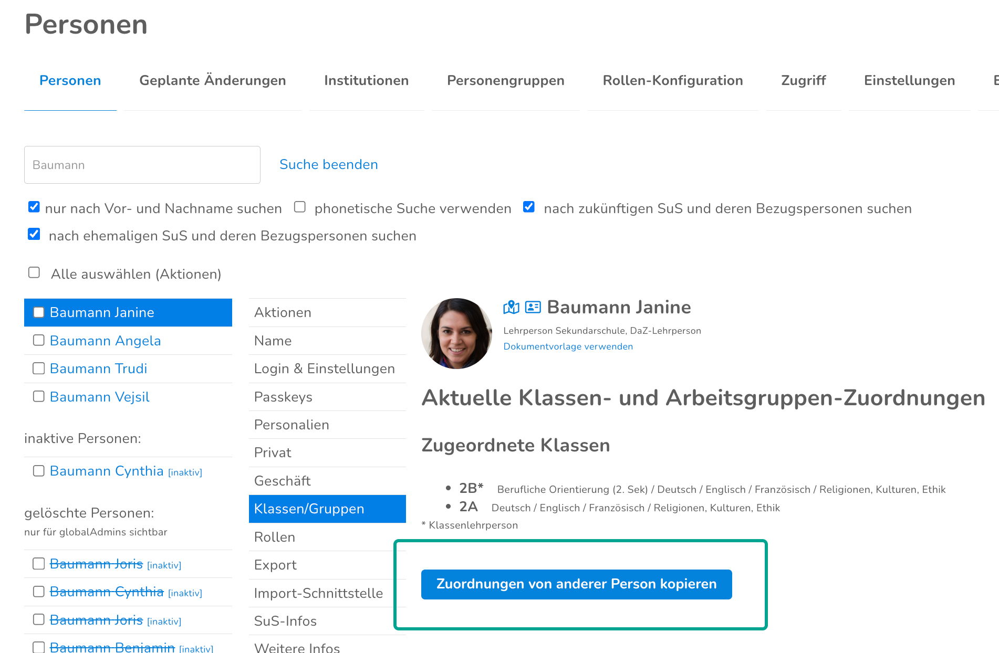Viewport: 999px width, 653px height.
Task: Open Baumann Janine's profile photo
Action: tap(456, 334)
